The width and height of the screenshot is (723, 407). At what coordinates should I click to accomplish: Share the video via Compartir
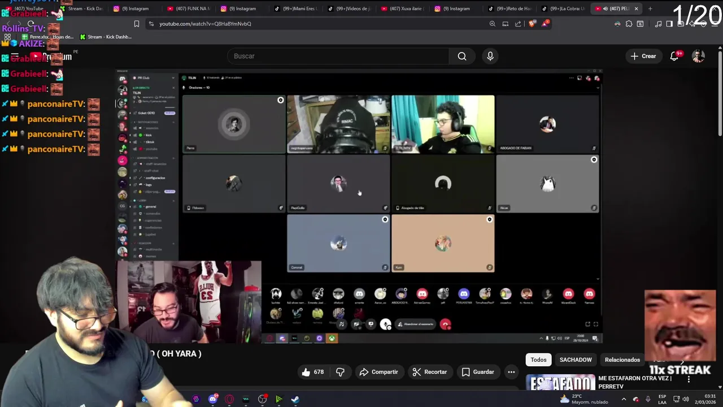pyautogui.click(x=378, y=372)
